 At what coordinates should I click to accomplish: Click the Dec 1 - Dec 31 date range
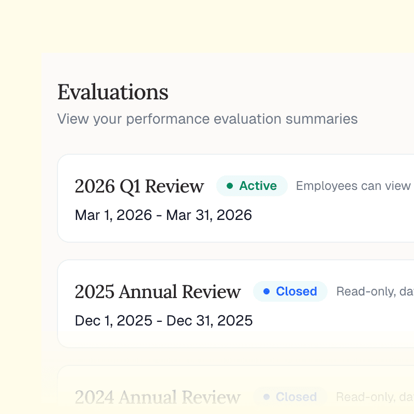pyautogui.click(x=164, y=320)
